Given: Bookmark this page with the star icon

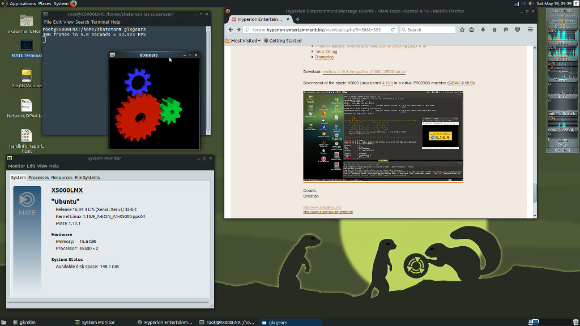Looking at the screenshot, I should point(462,29).
